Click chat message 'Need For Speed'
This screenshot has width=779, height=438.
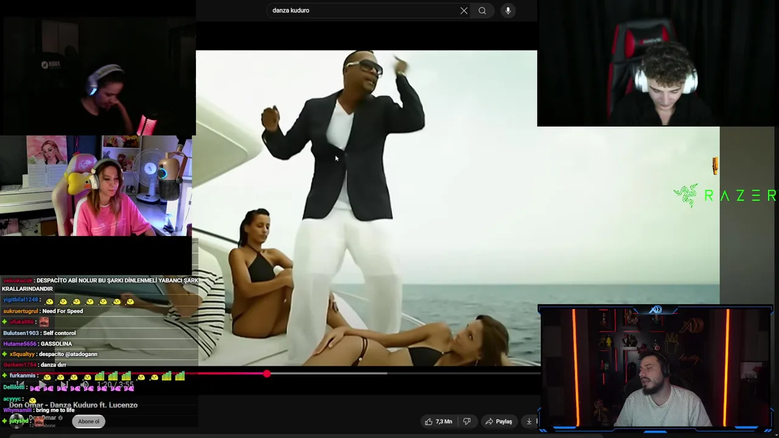pos(63,311)
